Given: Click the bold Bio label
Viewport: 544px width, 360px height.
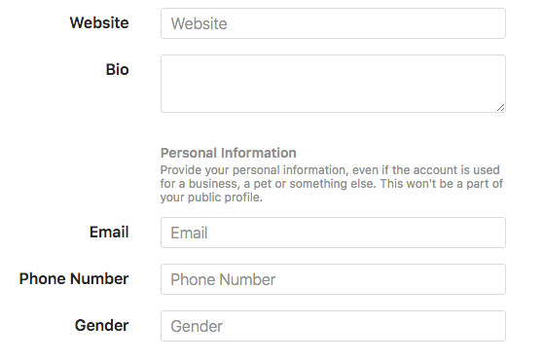Looking at the screenshot, I should [x=117, y=69].
